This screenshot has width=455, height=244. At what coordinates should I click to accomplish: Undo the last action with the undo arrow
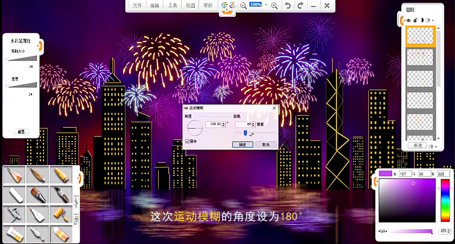click(x=288, y=6)
